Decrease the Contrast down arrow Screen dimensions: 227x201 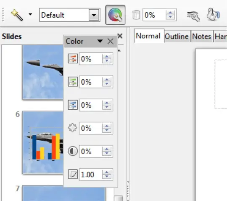[x=107, y=153]
